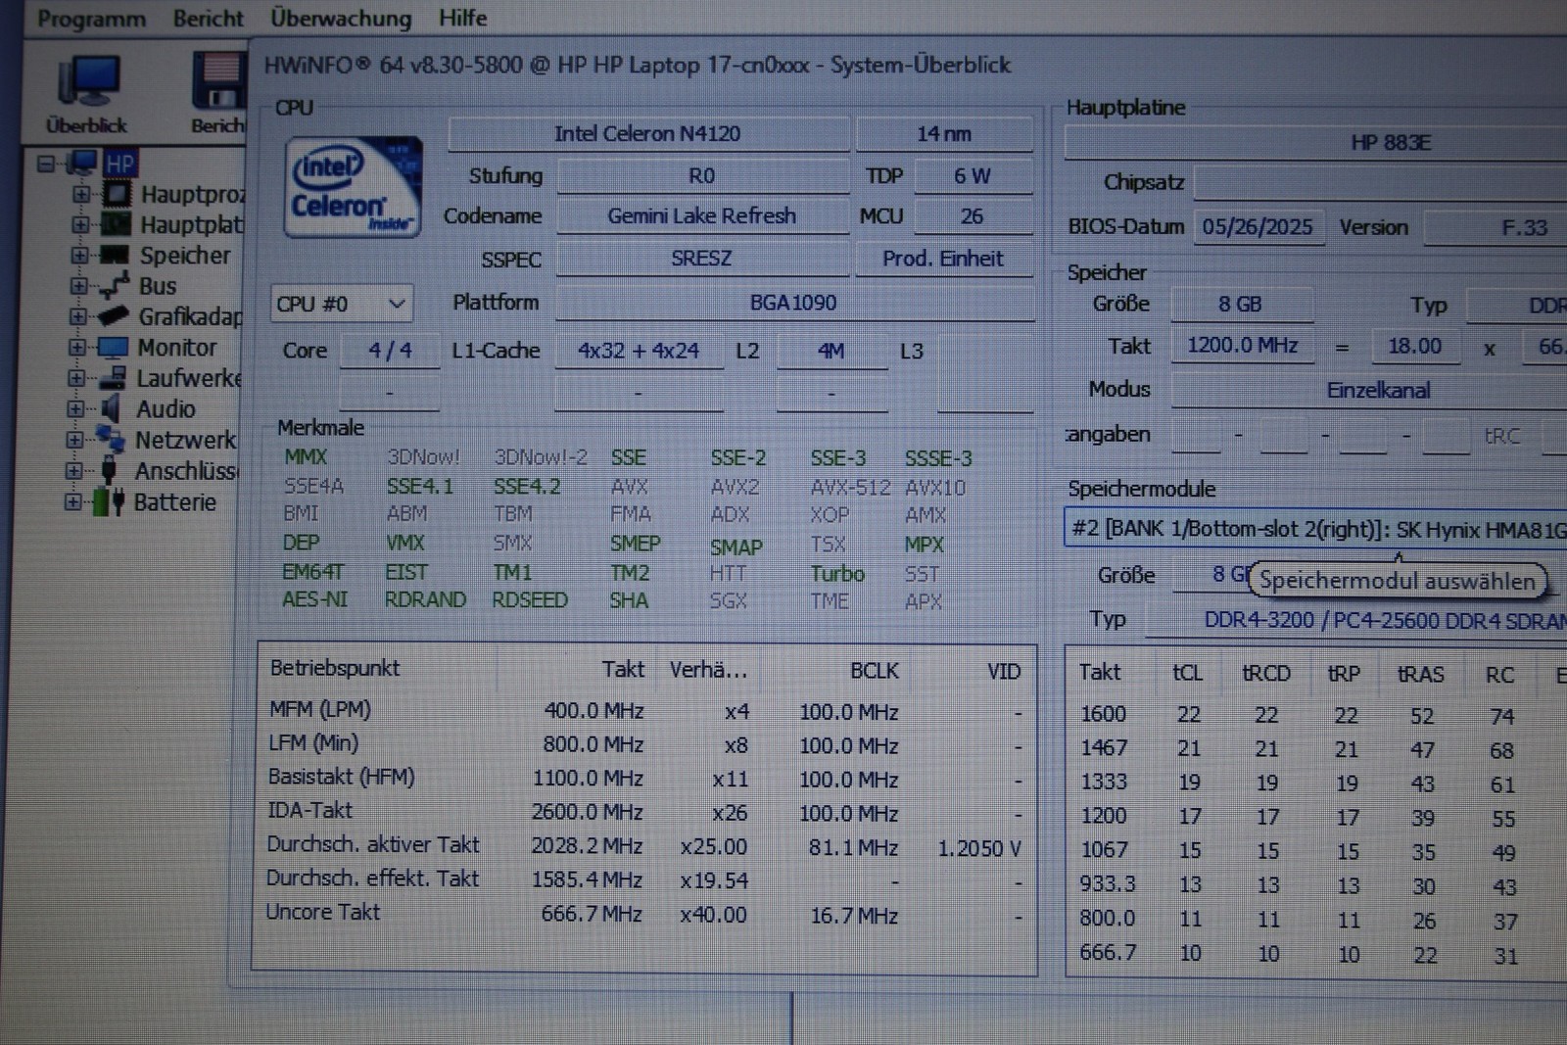1567x1045 pixels.
Task: Expand the Hauptprozessor tree node
Action: click(x=81, y=194)
